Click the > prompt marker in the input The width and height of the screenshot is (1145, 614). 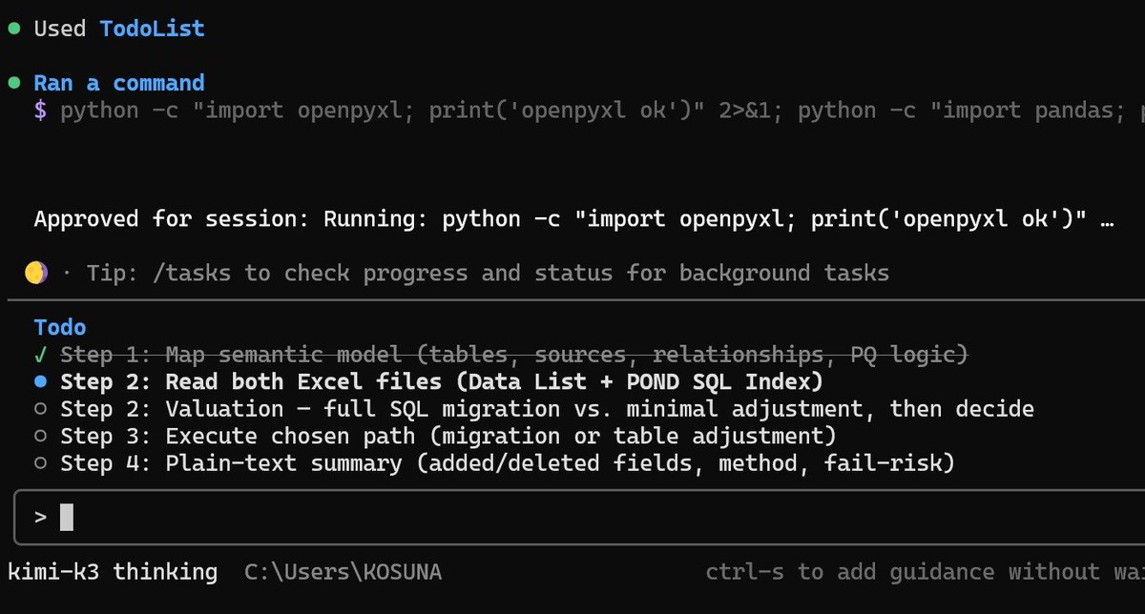click(40, 518)
